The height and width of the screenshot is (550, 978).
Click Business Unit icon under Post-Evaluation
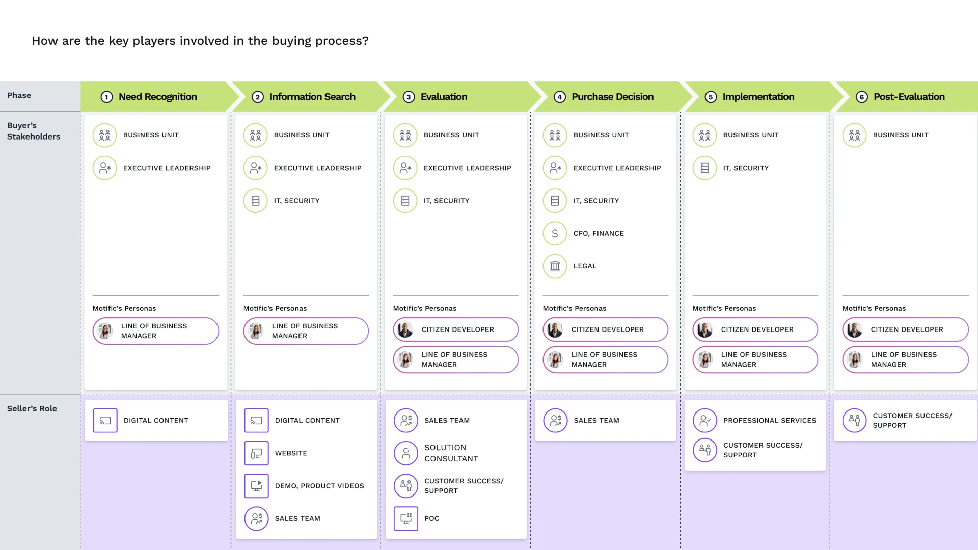(854, 135)
